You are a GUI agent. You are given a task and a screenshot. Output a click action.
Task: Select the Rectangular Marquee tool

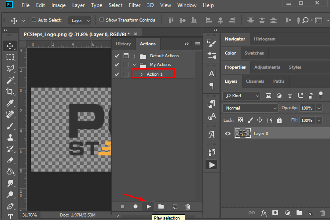click(x=10, y=57)
